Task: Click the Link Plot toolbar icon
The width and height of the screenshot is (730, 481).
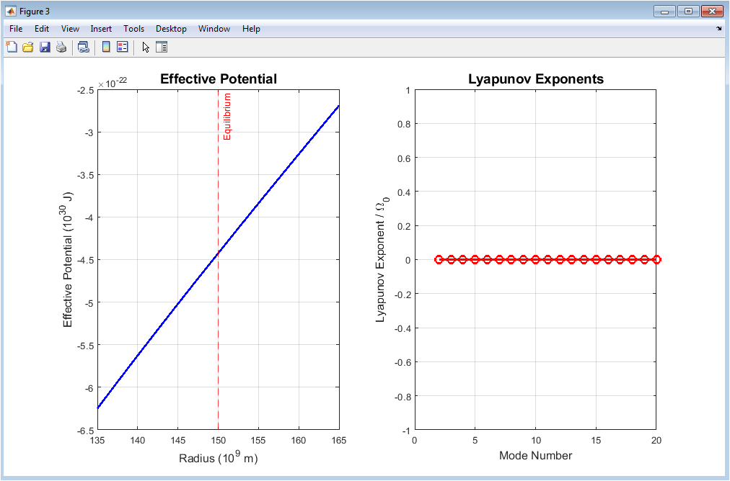Action: tap(84, 48)
